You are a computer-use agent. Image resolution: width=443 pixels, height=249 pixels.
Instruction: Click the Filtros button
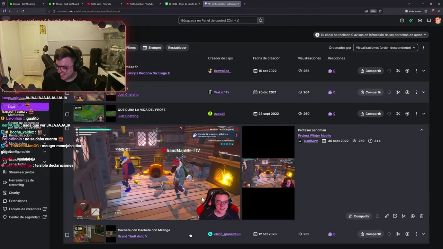131,48
